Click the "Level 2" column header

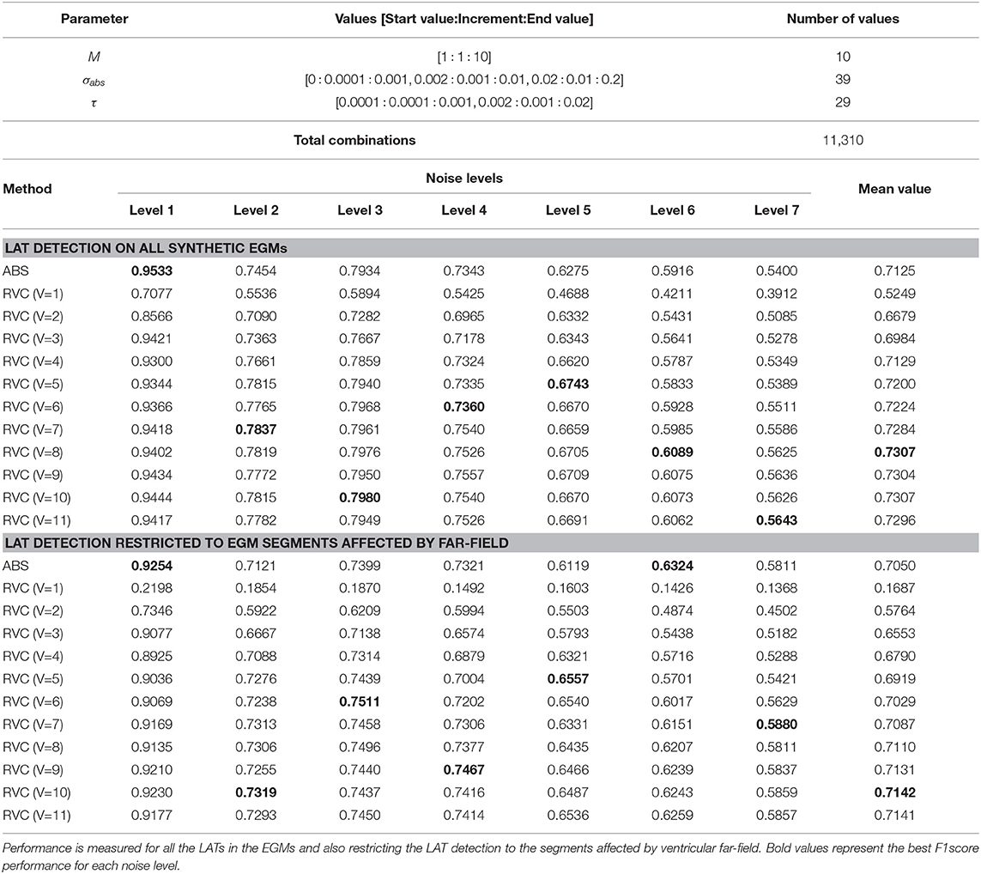pos(256,210)
